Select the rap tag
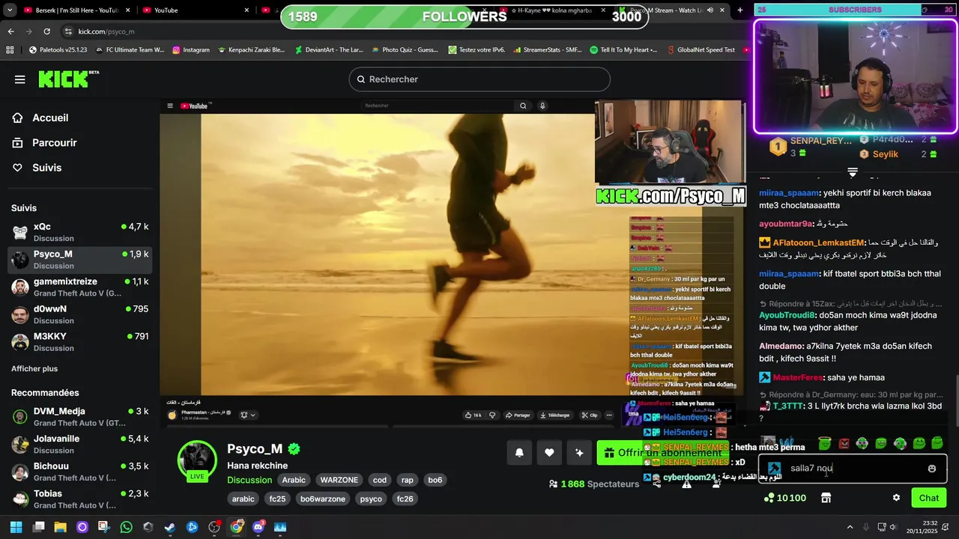 tap(407, 480)
